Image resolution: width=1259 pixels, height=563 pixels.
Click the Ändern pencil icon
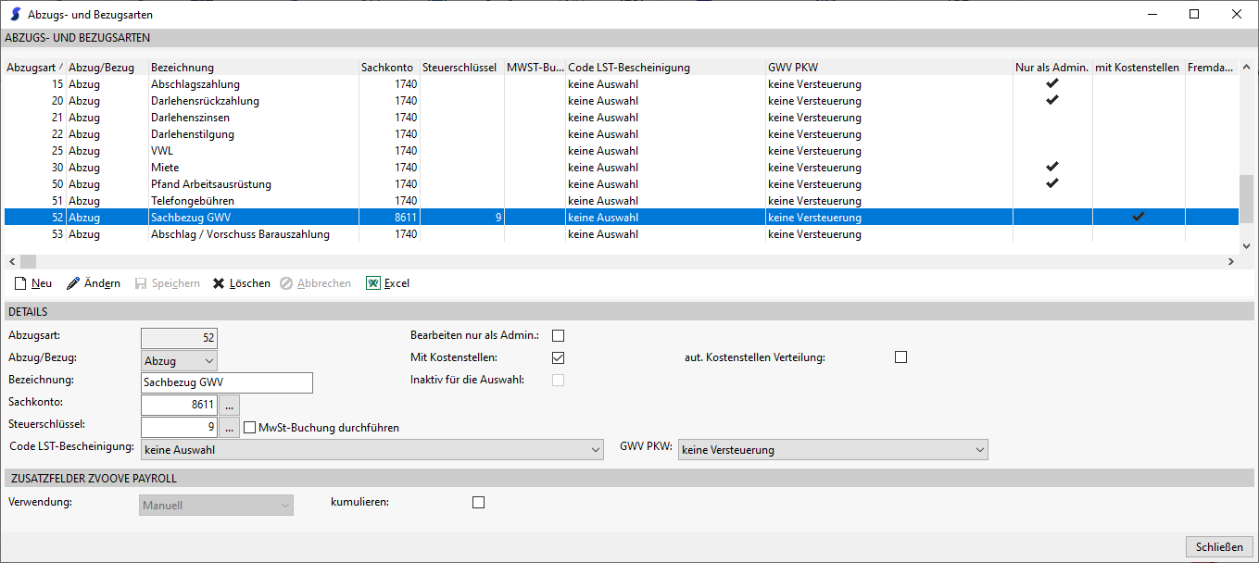click(73, 283)
